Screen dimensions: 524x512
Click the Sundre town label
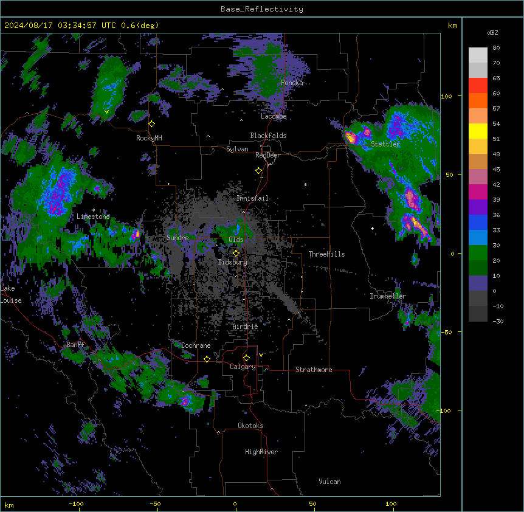(178, 238)
